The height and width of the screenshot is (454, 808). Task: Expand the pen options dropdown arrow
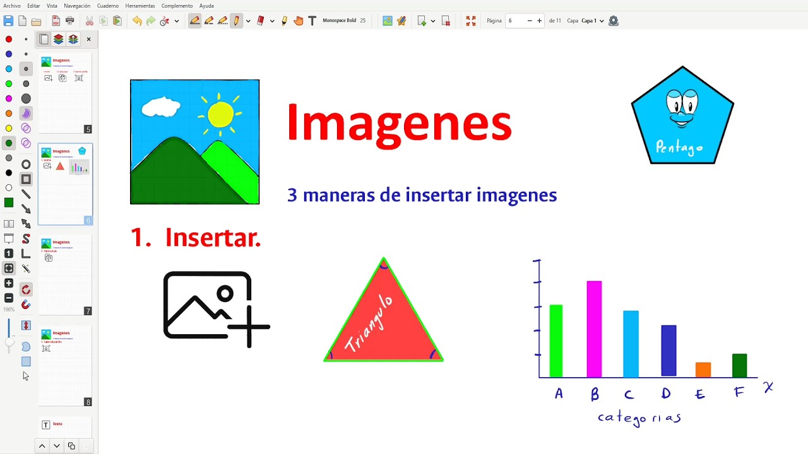click(x=248, y=21)
